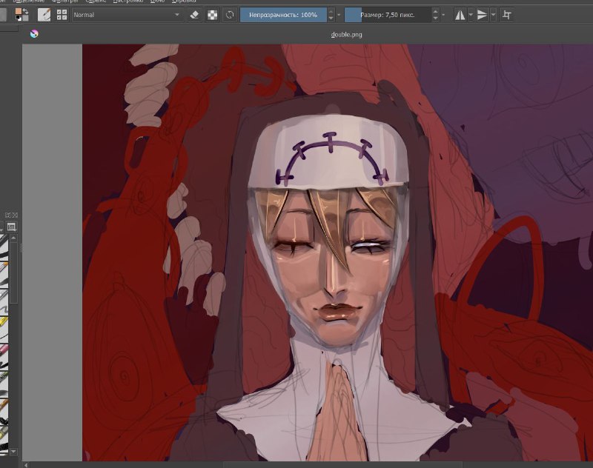Screen dimensions: 593x468
Task: Click the Размер 7,50 пикс. size slider
Action: (x=388, y=15)
